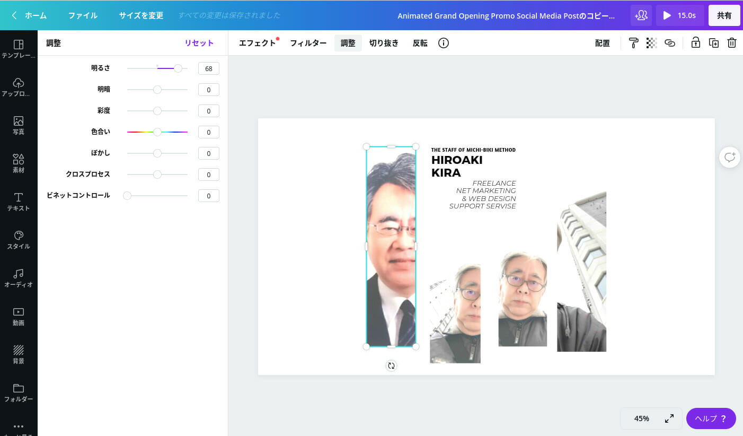Image resolution: width=743 pixels, height=436 pixels.
Task: Open the ファイル menu
Action: [x=83, y=15]
